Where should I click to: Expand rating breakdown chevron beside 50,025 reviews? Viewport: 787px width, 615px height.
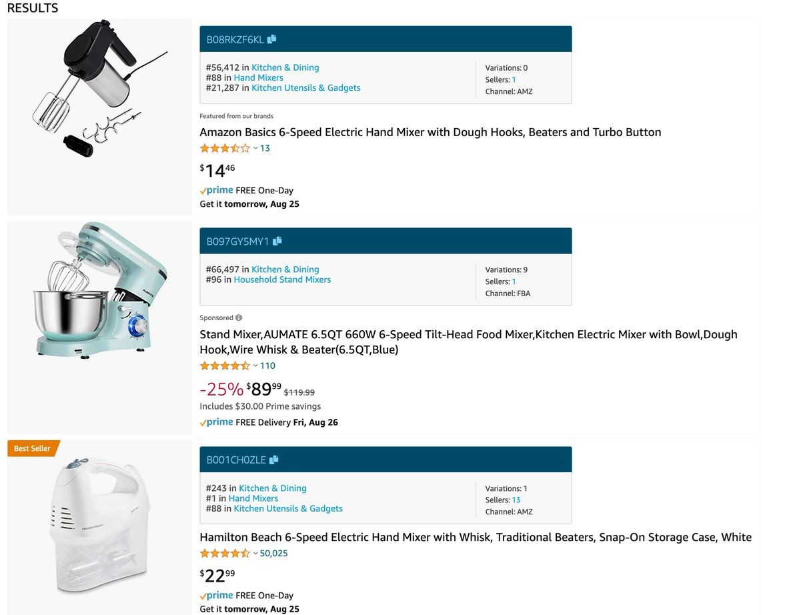click(255, 553)
